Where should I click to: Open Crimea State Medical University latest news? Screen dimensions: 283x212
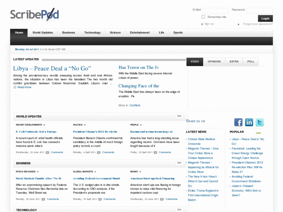point(201,142)
